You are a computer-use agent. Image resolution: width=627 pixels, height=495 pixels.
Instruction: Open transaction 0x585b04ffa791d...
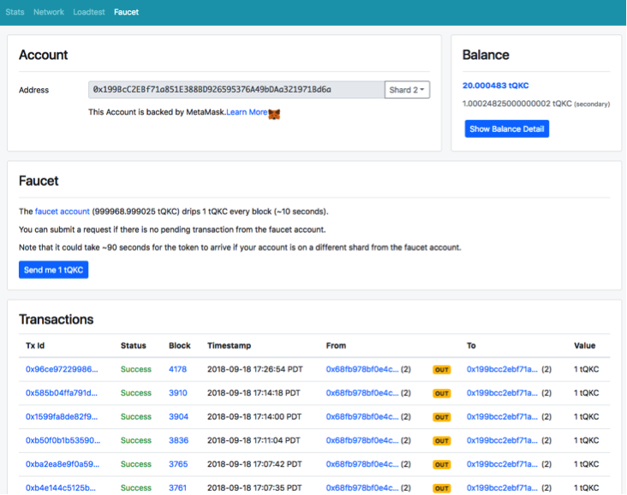62,393
